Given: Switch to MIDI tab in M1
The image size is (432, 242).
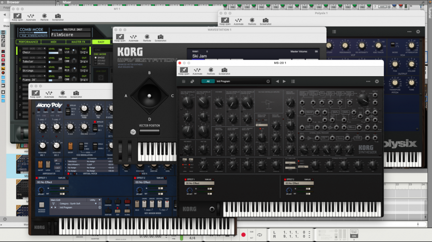Looking at the screenshot, I should click(x=53, y=42).
